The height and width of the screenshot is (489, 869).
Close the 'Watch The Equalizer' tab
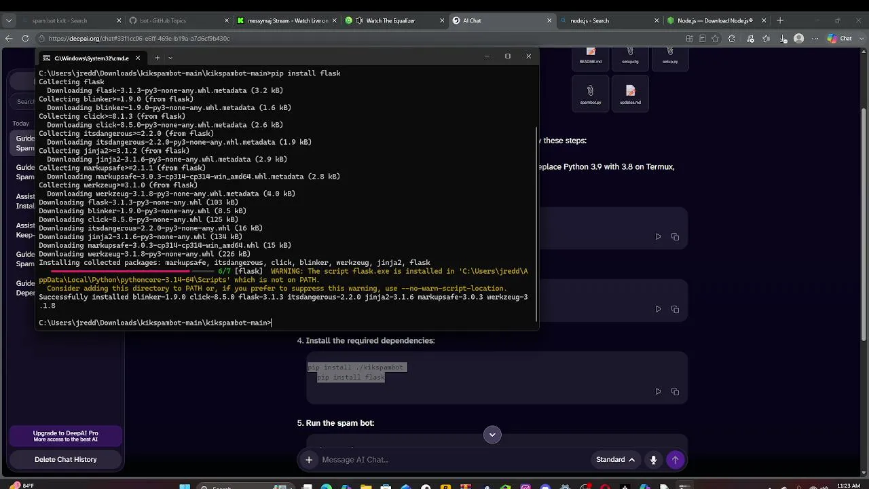click(x=442, y=20)
